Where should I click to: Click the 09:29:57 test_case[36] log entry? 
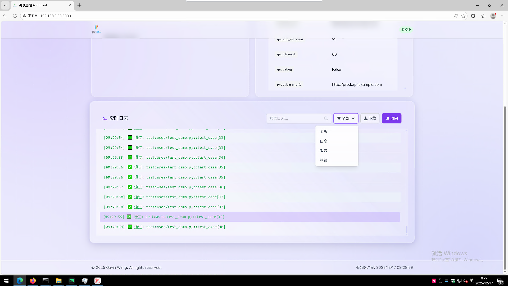[250, 187]
